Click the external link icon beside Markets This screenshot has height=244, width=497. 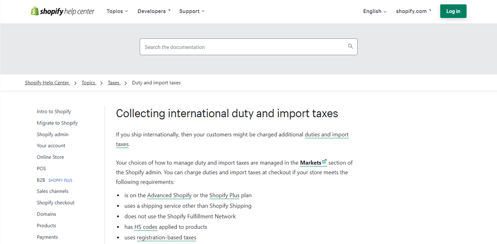coord(324,162)
